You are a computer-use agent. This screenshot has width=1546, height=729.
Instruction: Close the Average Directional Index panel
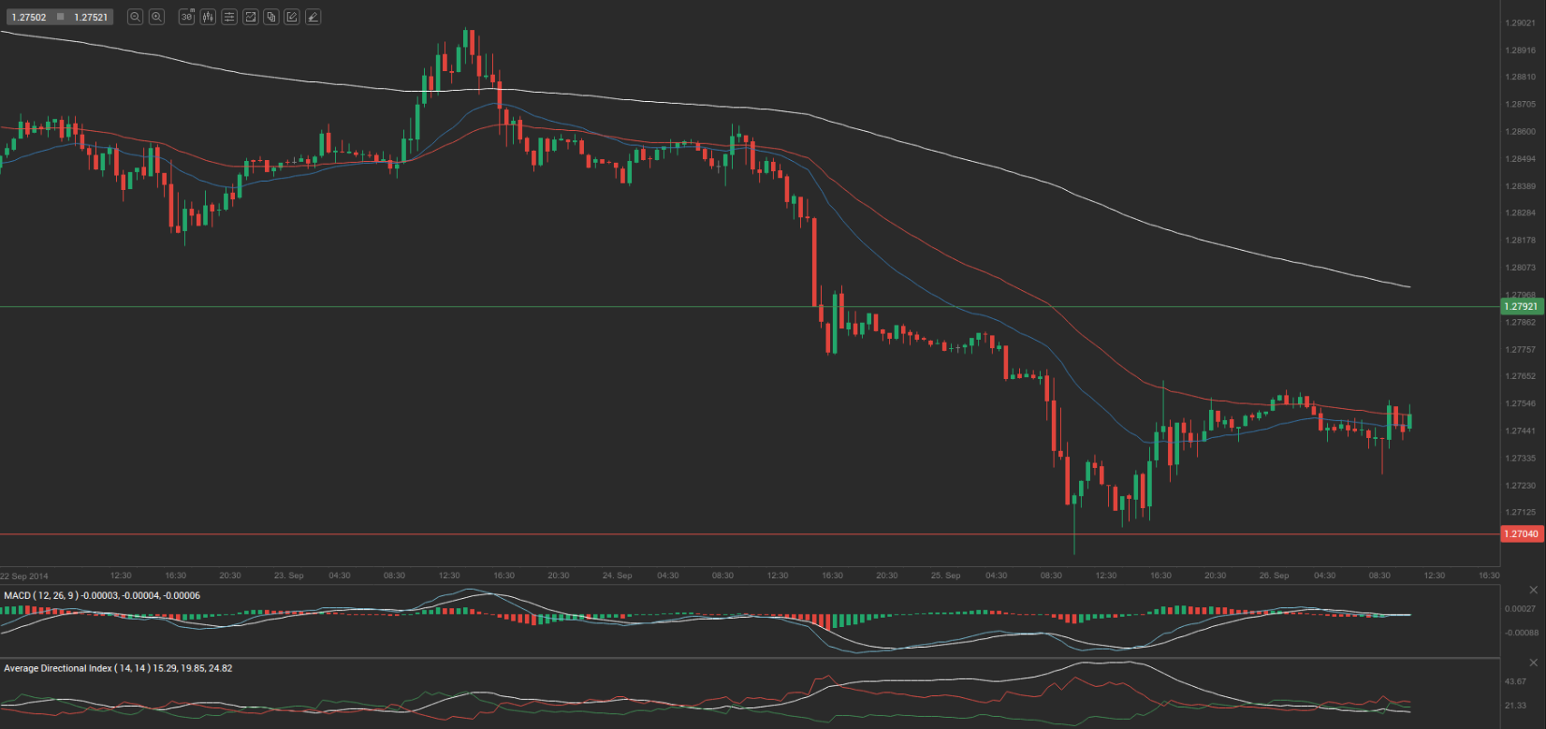pyautogui.click(x=1533, y=663)
